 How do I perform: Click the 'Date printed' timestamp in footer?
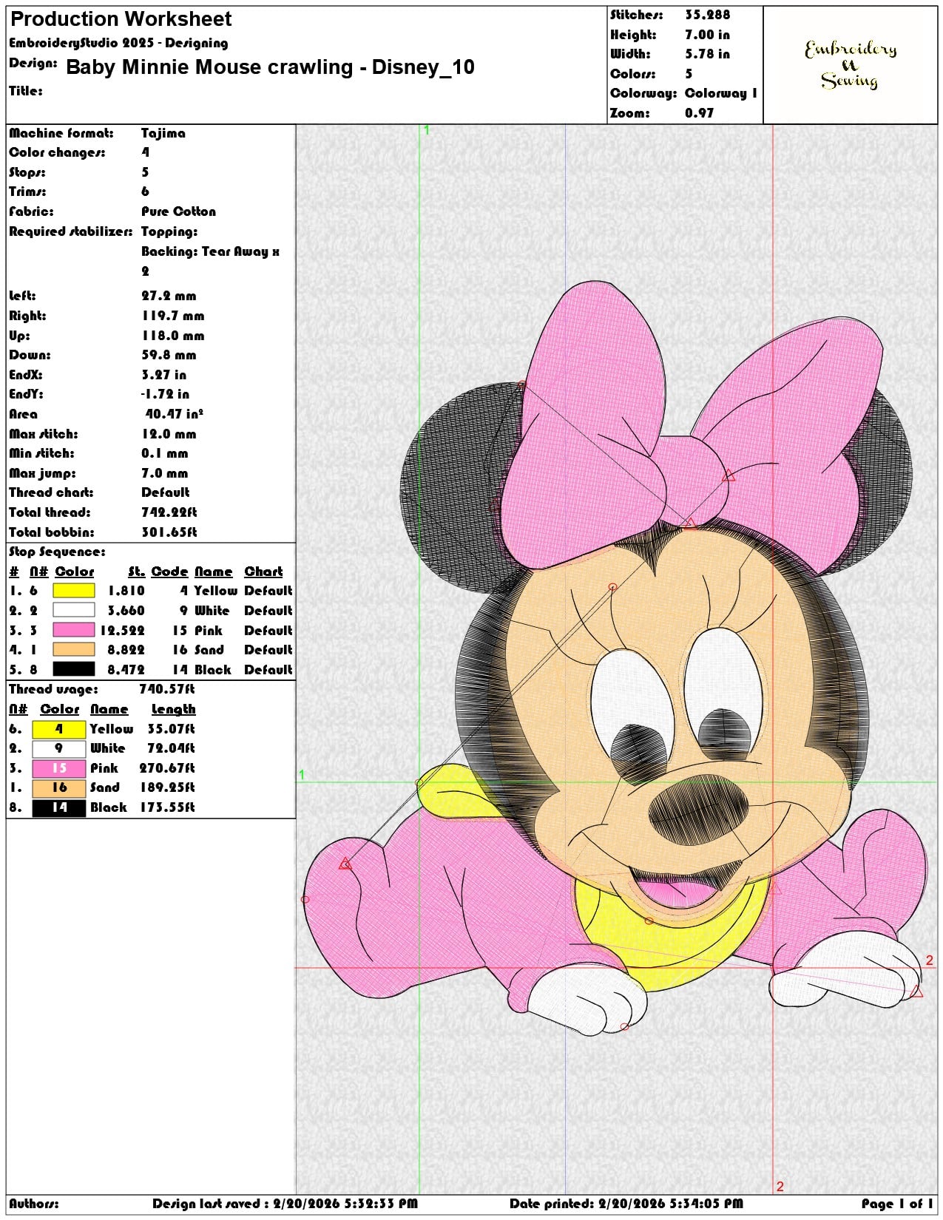click(x=626, y=1204)
